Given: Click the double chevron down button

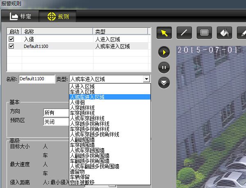Looking at the screenshot, I should coord(164,83).
